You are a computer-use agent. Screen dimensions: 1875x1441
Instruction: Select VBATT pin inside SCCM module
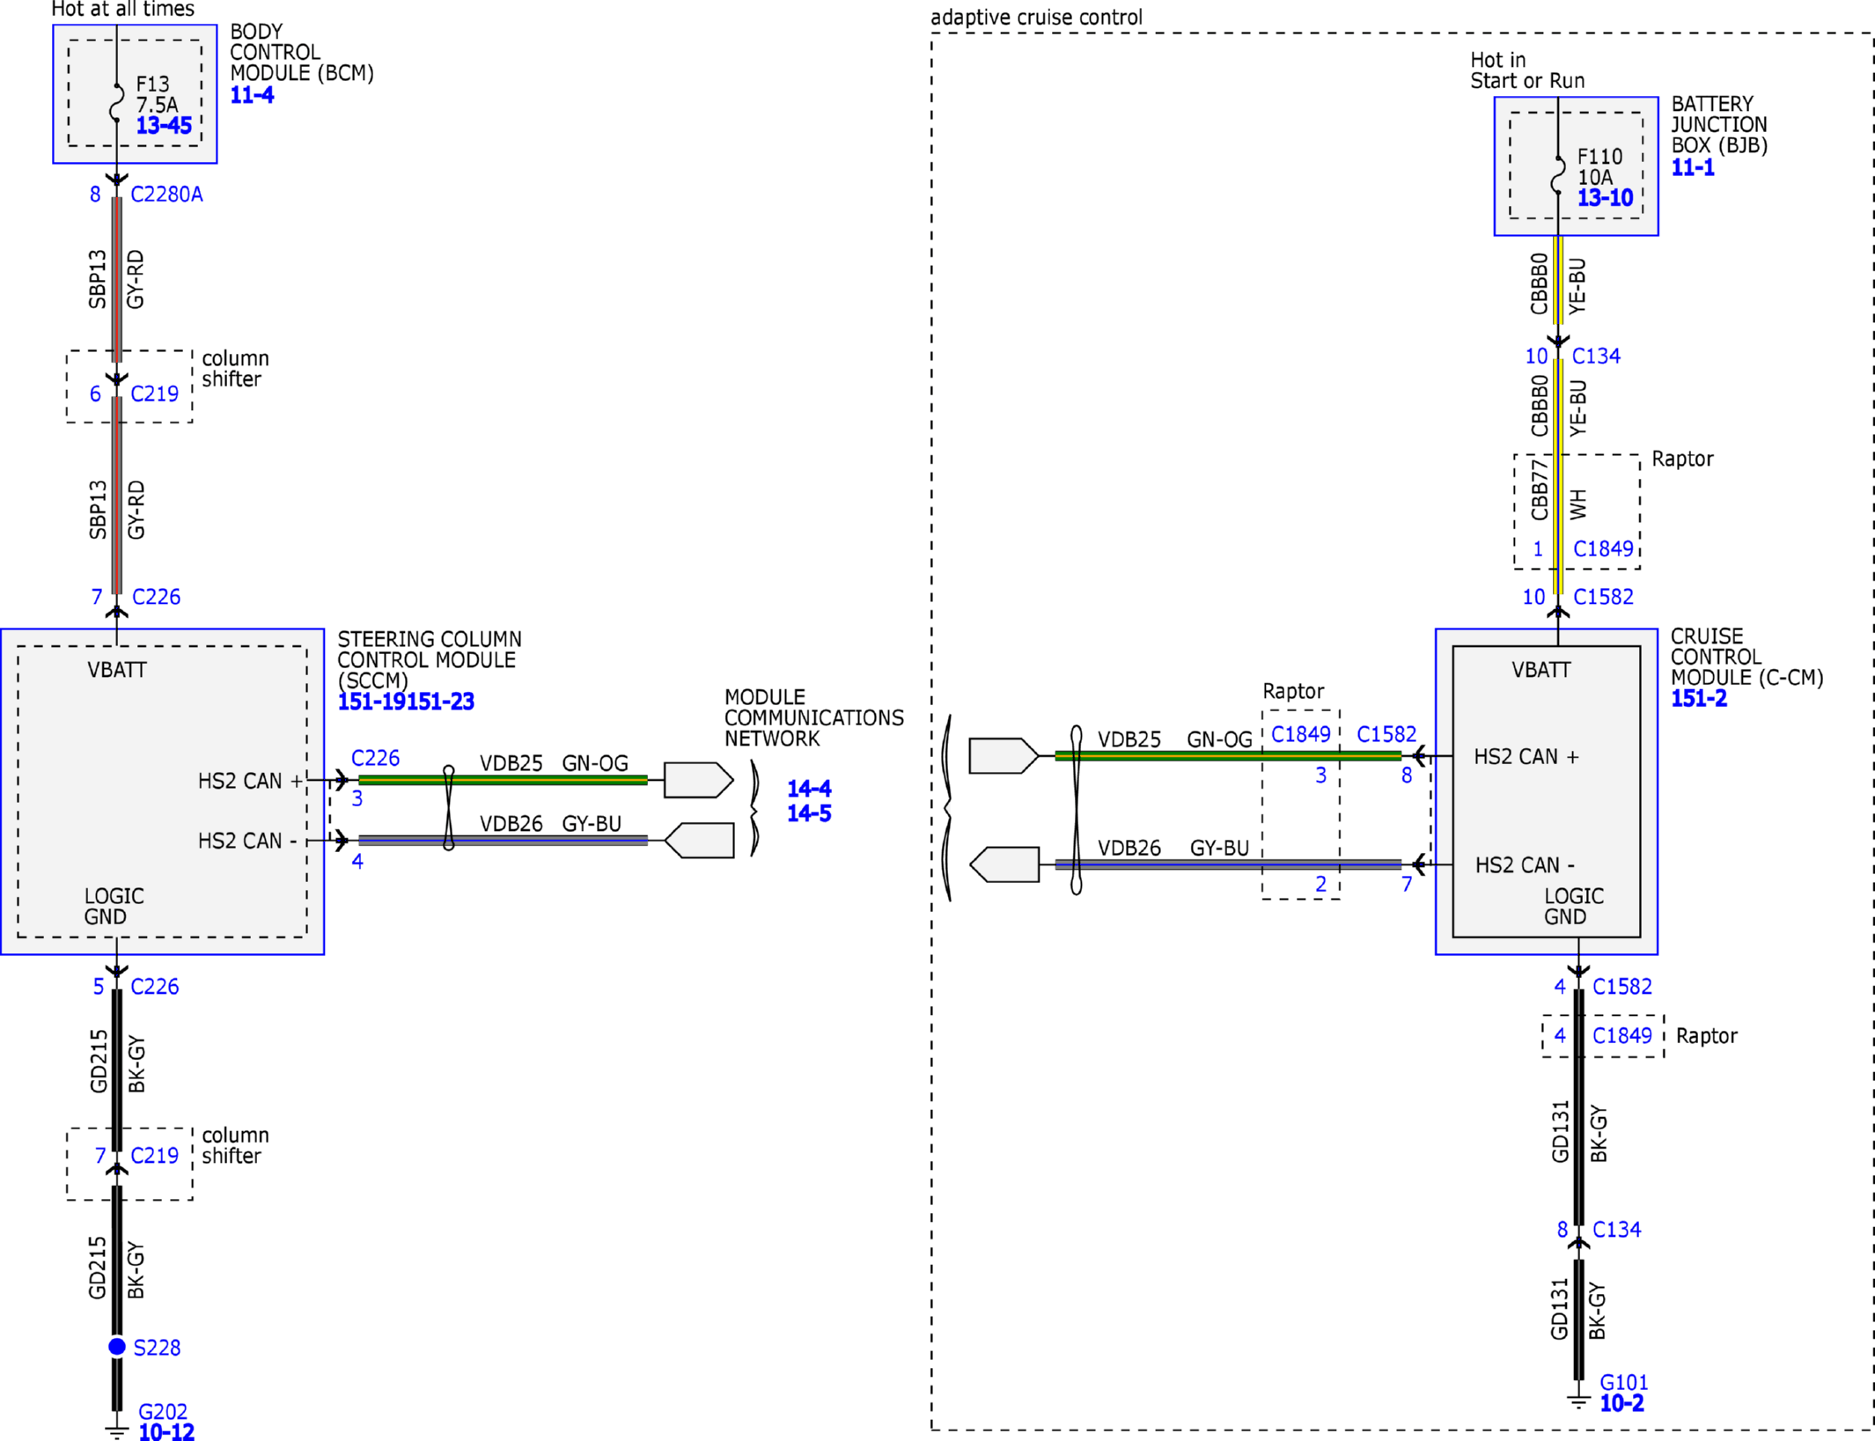(117, 670)
